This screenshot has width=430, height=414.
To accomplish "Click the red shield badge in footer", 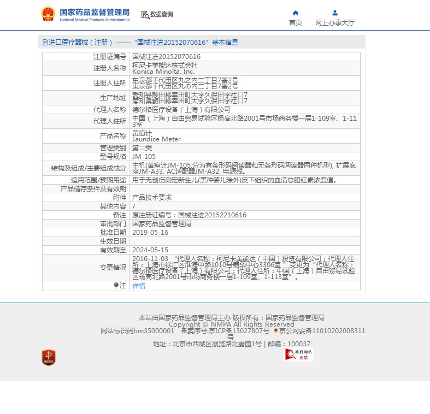I will tap(49, 358).
